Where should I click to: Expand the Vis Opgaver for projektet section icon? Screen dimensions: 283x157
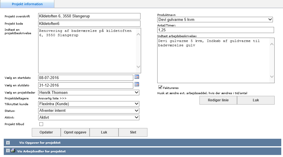8,143
